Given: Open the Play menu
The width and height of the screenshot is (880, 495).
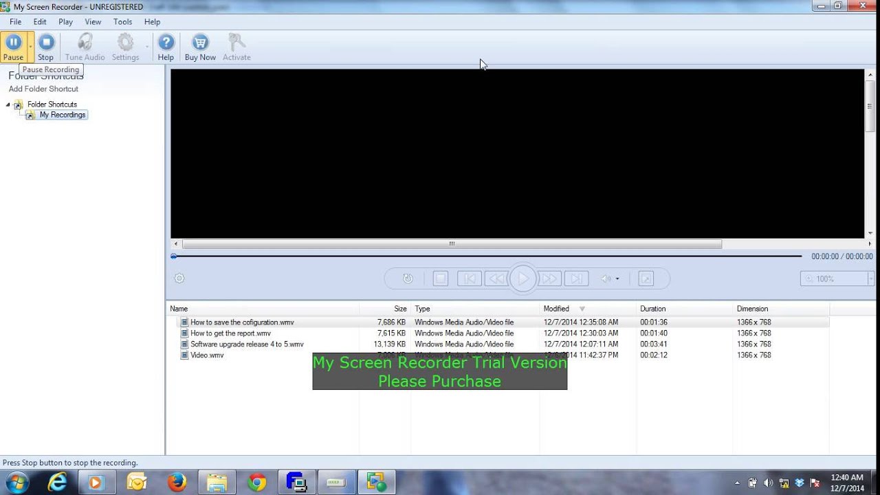Looking at the screenshot, I should pos(65,22).
